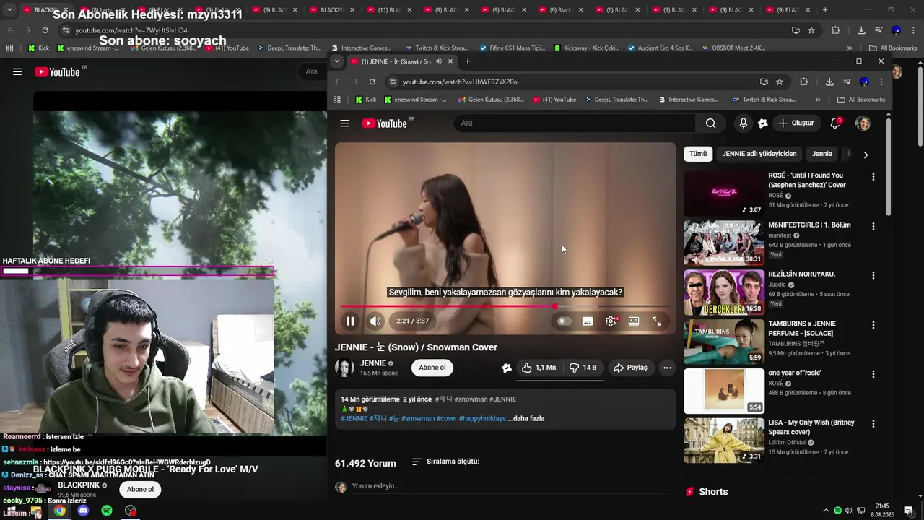Open Chrome downloads icon in front window
924x520 pixels.
pyautogui.click(x=829, y=82)
